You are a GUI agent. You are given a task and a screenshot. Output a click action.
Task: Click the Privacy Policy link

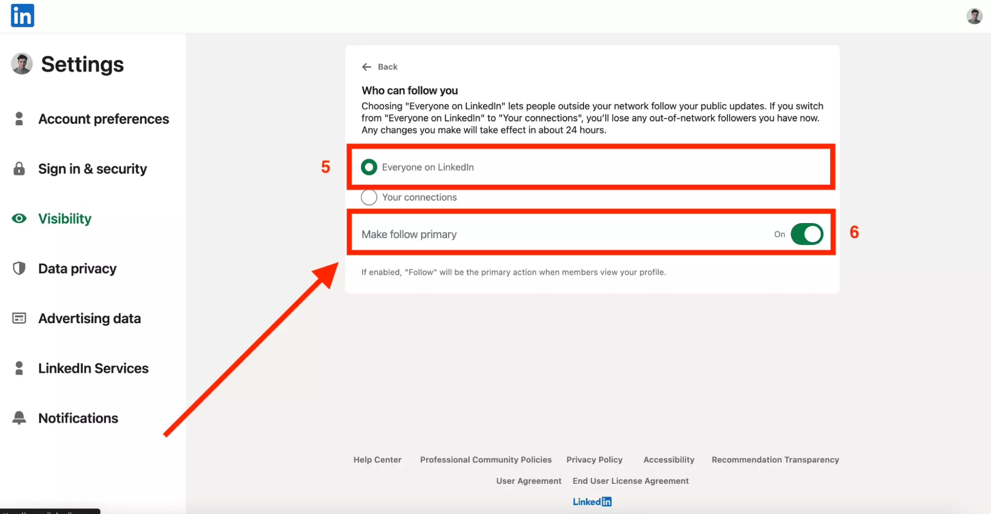(594, 459)
